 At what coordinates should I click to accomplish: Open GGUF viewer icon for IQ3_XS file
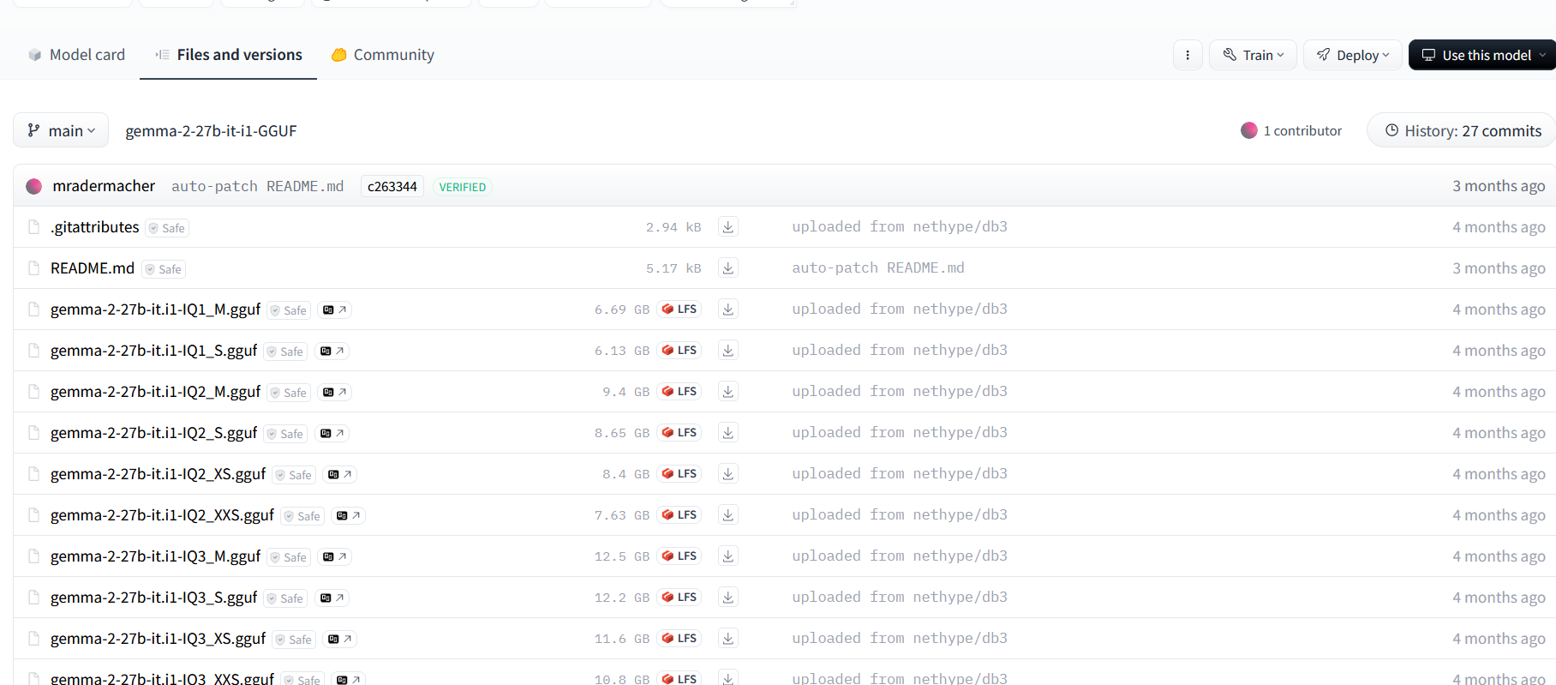click(x=339, y=639)
